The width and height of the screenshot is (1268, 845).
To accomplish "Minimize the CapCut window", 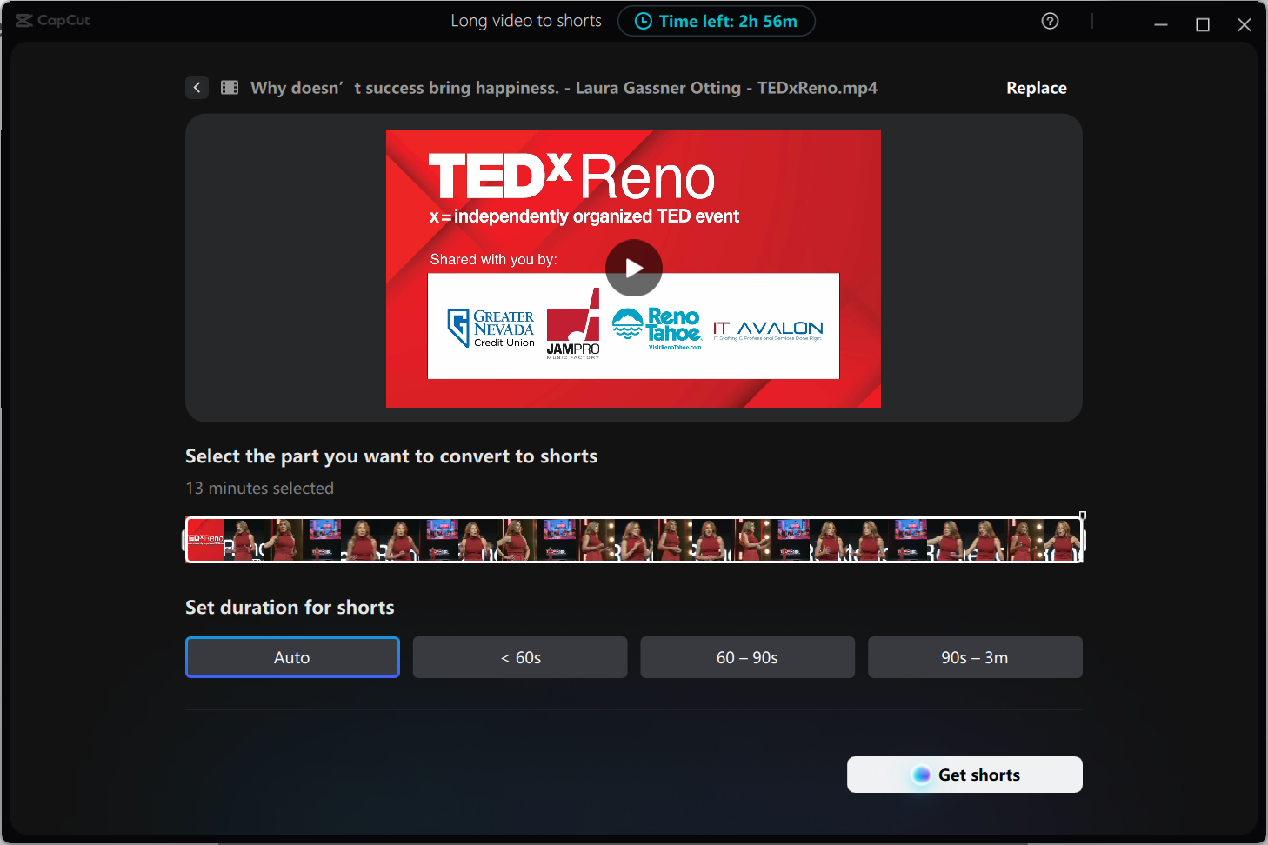I will (1160, 24).
